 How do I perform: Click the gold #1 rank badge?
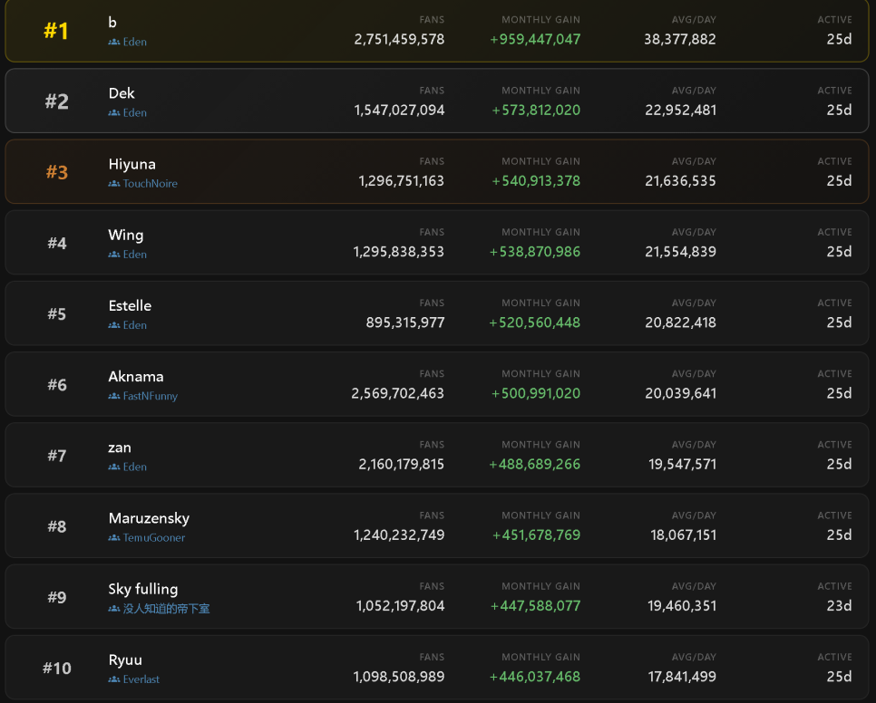coord(56,31)
